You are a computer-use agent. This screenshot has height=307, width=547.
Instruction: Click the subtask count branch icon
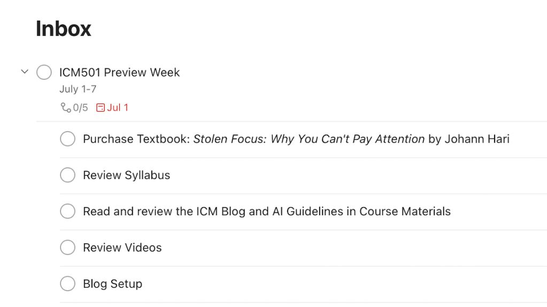click(66, 108)
